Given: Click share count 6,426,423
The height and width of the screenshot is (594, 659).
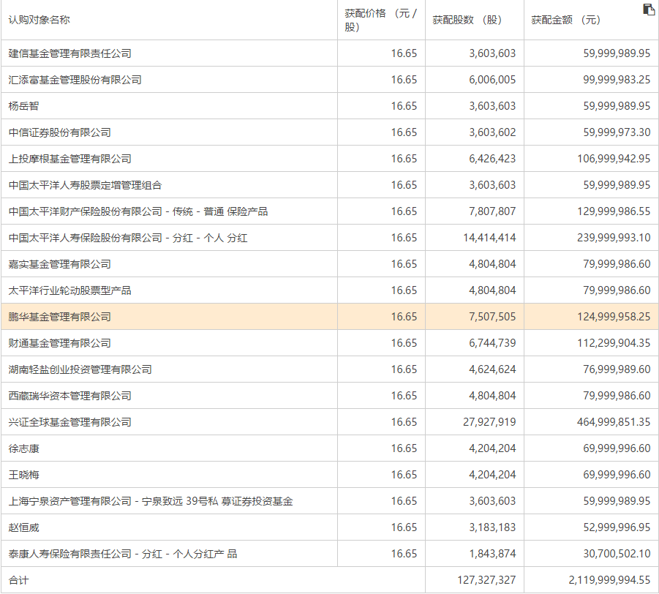Looking at the screenshot, I should (492, 159).
